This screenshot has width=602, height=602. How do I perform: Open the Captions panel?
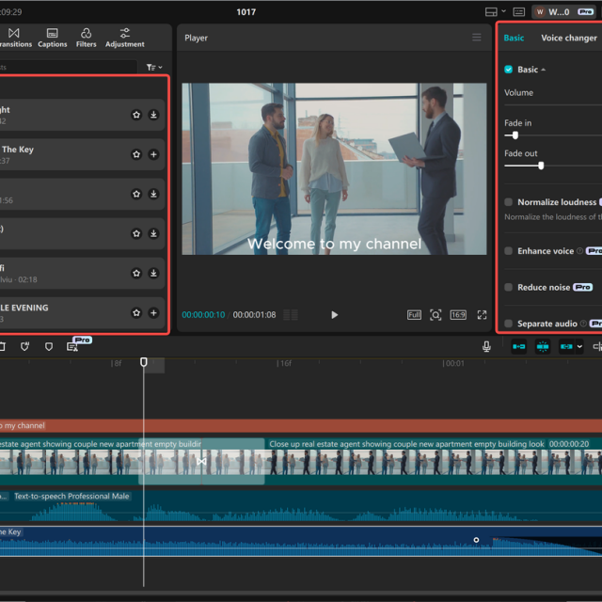52,38
